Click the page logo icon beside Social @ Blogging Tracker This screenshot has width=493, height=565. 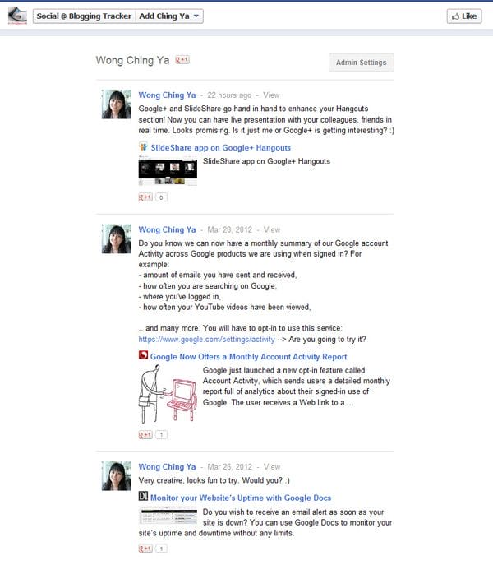pos(17,16)
